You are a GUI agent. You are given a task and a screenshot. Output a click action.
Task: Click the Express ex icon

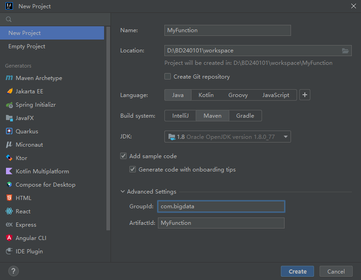[9, 224]
